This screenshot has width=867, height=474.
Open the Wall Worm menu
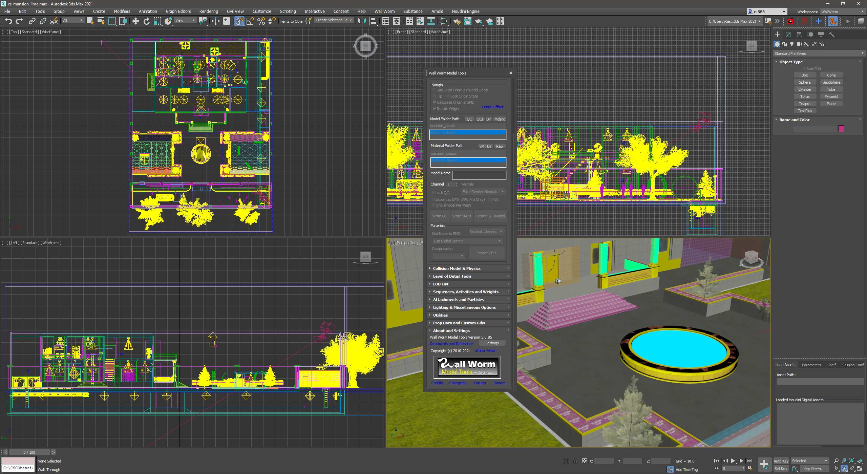pos(384,11)
